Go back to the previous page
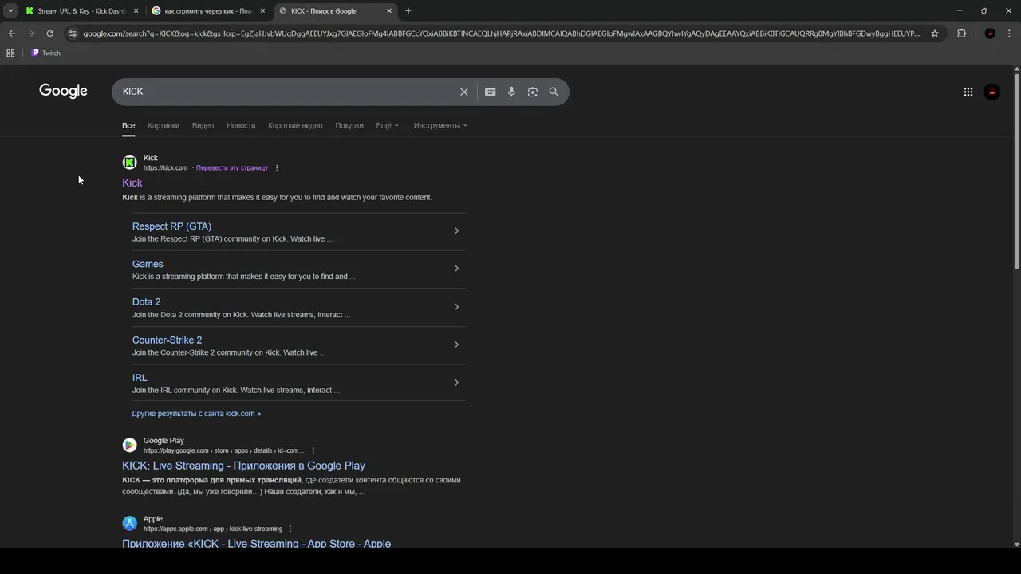 click(x=11, y=33)
